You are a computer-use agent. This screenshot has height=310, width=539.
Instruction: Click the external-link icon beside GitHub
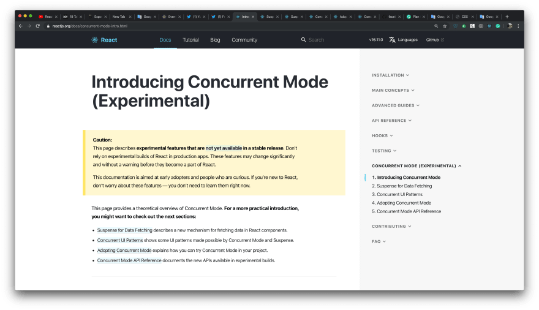click(442, 40)
